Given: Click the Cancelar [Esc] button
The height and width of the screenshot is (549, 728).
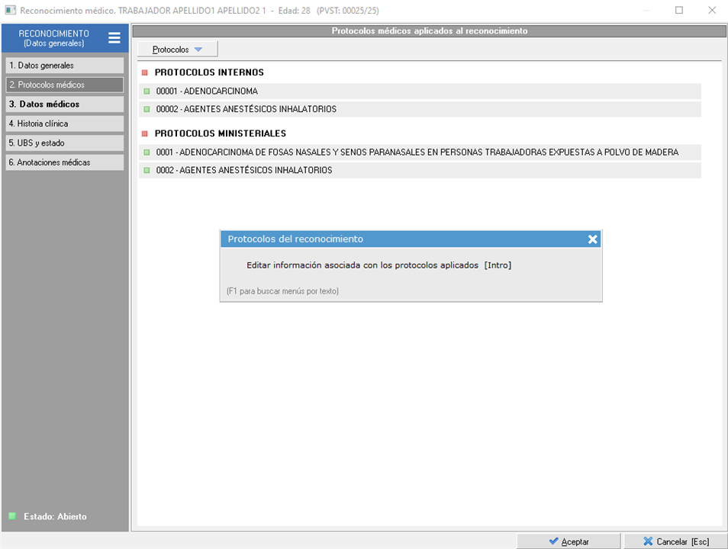Looking at the screenshot, I should click(675, 541).
